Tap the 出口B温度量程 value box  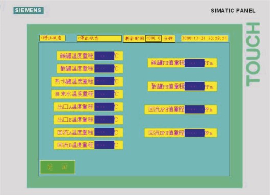[104, 120]
